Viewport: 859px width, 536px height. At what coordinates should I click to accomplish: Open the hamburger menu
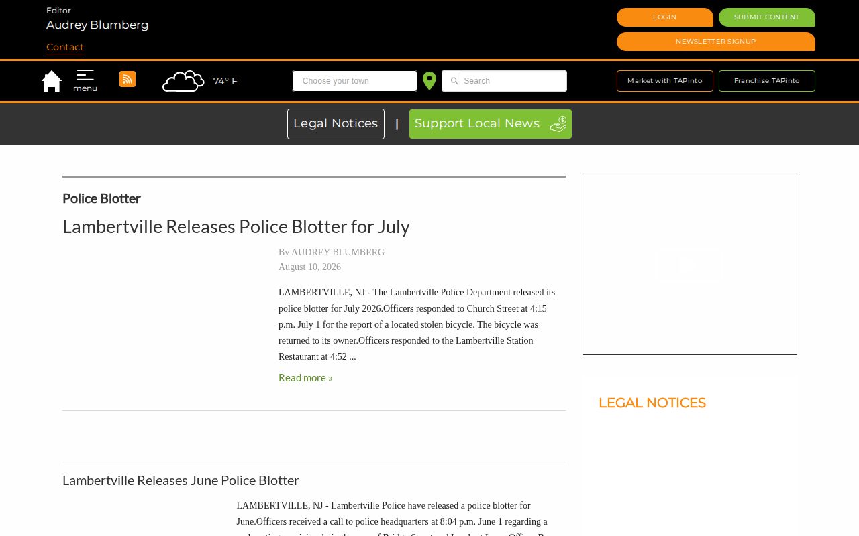(85, 81)
